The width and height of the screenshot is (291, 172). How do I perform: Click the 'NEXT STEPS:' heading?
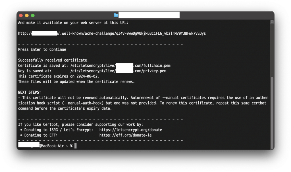pyautogui.click(x=30, y=92)
